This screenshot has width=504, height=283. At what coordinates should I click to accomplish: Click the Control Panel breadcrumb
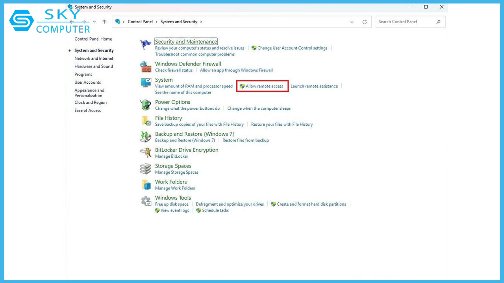(x=140, y=22)
